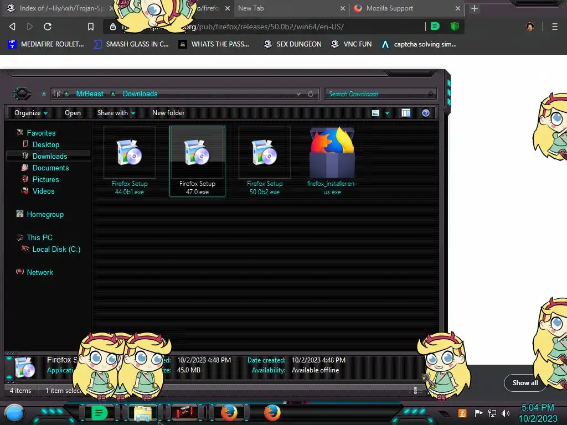Refresh the Explorer Downloads folder
The height and width of the screenshot is (425, 567).
click(x=311, y=94)
